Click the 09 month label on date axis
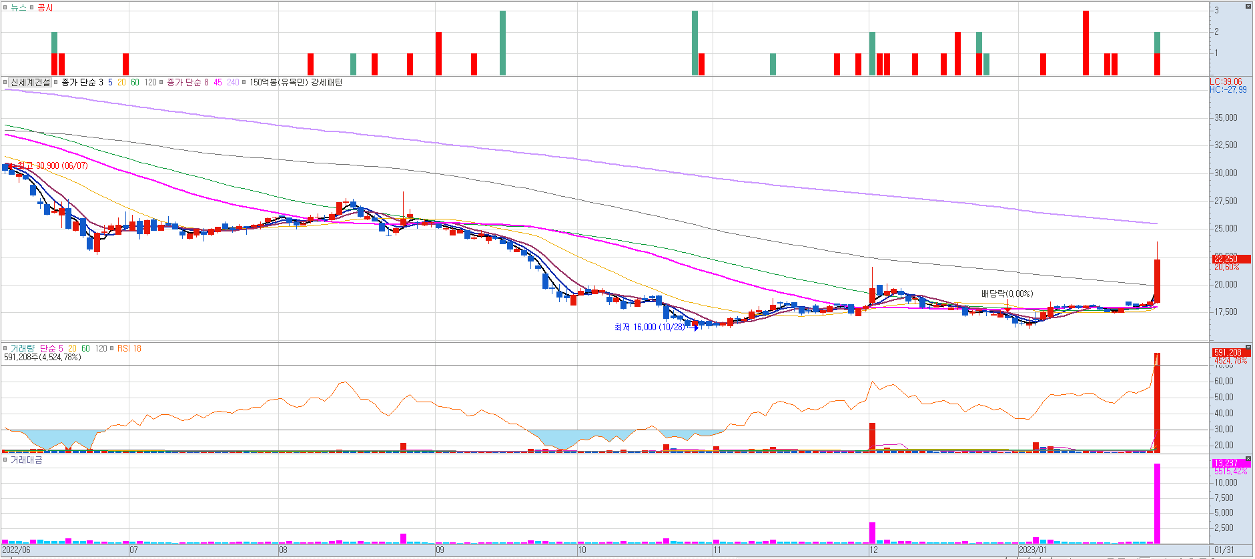1255x559 pixels. pyautogui.click(x=440, y=550)
